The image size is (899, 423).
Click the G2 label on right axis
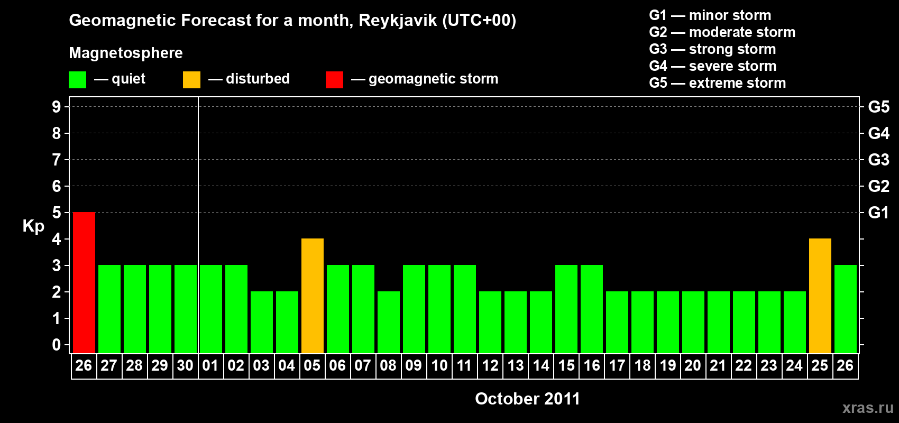879,186
